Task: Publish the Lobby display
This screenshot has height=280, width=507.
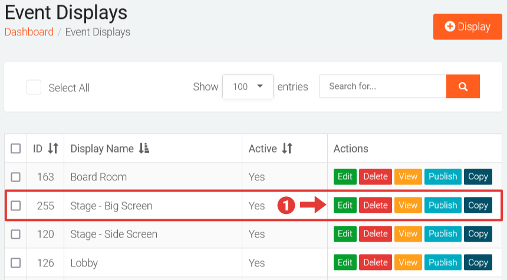Action: click(x=443, y=262)
